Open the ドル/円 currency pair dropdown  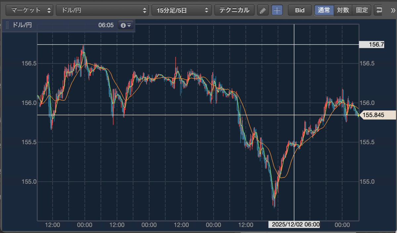tap(103, 10)
